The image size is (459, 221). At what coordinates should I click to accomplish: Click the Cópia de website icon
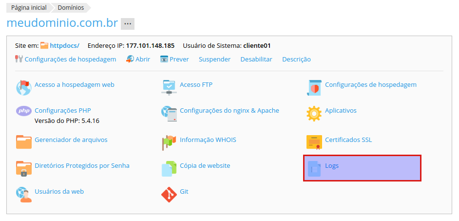coord(169,168)
